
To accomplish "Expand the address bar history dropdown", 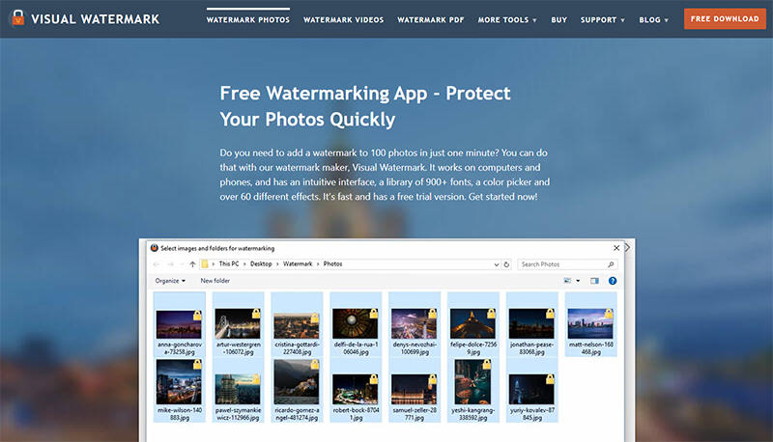I will (x=497, y=264).
